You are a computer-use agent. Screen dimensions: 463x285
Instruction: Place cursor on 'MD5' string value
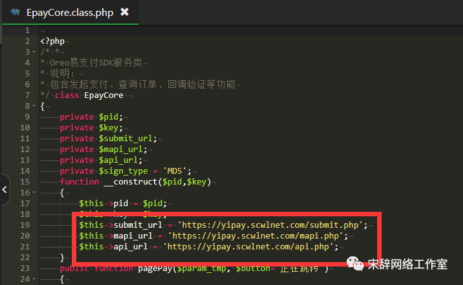174,171
